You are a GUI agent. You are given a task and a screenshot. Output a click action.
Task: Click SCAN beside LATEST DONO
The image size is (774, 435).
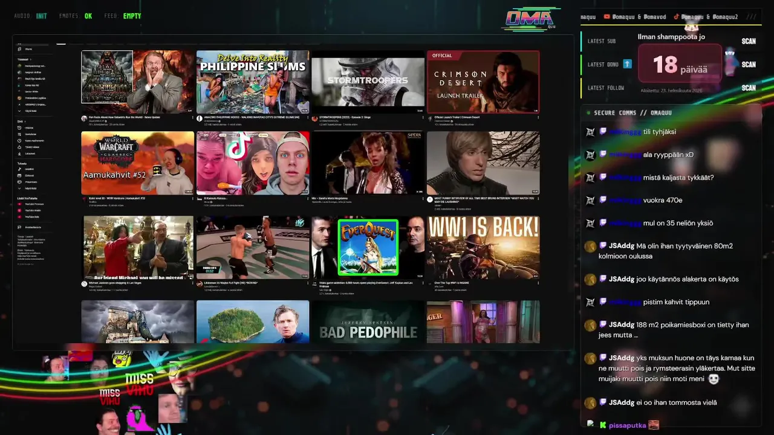tap(749, 64)
